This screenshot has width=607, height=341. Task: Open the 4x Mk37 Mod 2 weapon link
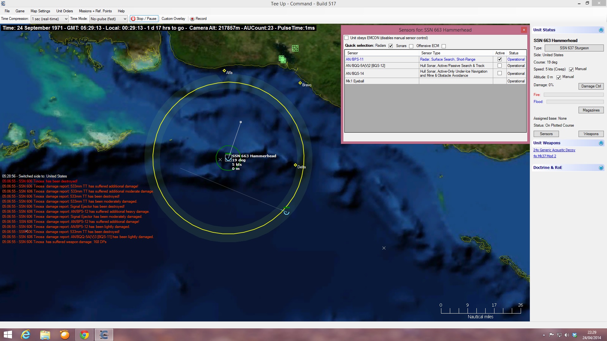pos(544,156)
